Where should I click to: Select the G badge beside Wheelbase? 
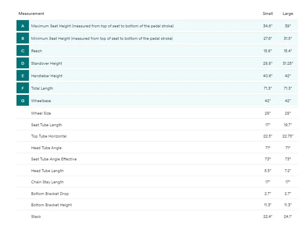tap(23, 101)
